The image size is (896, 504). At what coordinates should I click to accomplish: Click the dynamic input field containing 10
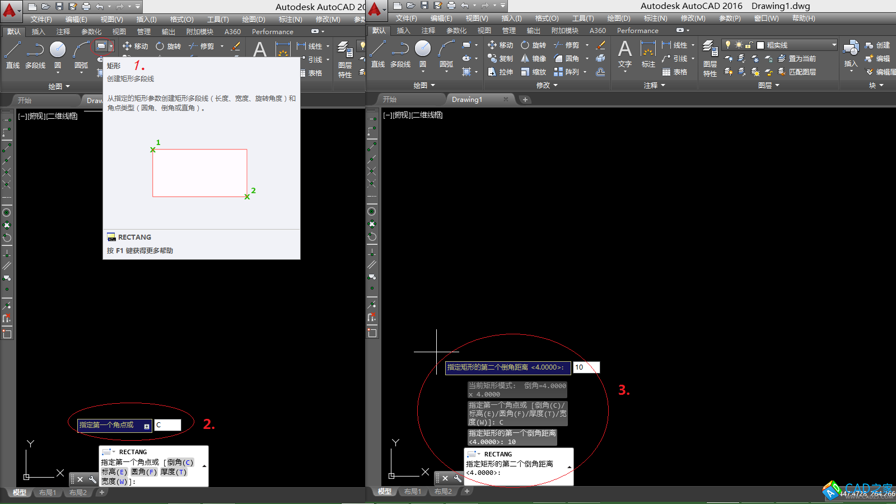pyautogui.click(x=586, y=367)
